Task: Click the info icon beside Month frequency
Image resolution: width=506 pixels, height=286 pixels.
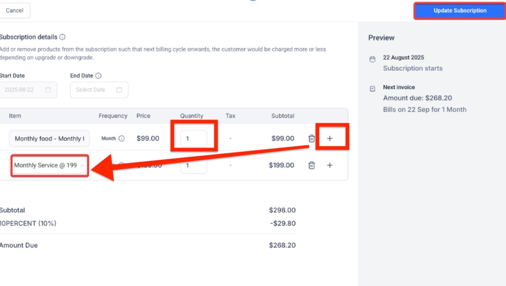Action: point(122,138)
